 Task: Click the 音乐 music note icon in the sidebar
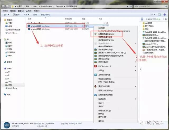click(6, 56)
